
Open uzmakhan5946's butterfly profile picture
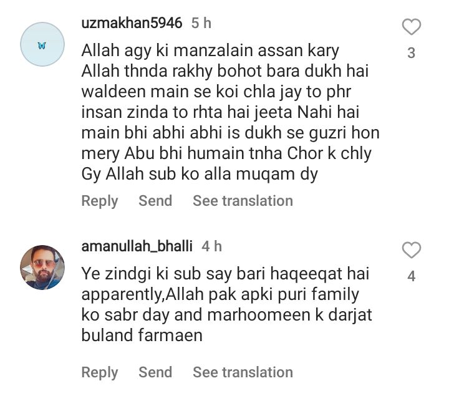point(42,44)
